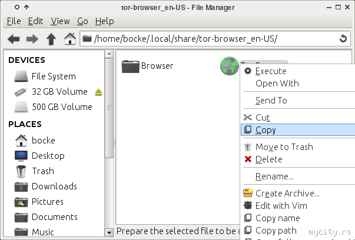This screenshot has width=355, height=240.
Task: Select Move to Trash in the context menu
Action: [x=284, y=147]
